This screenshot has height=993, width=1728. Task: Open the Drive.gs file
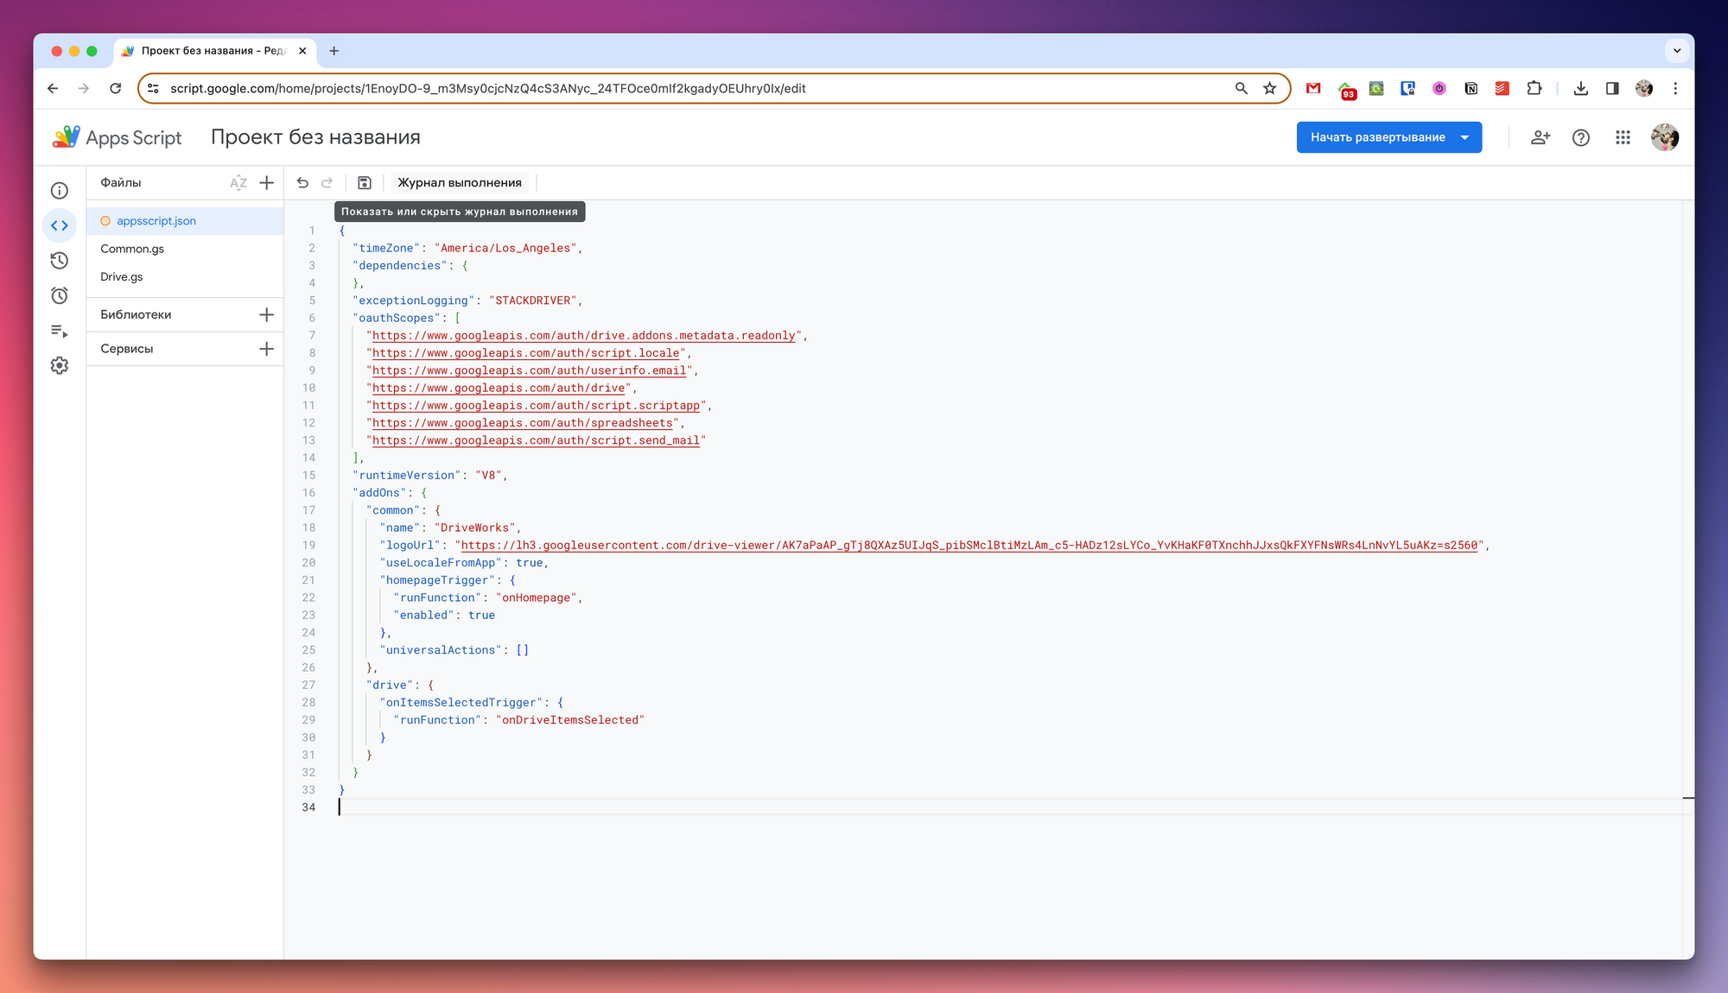pyautogui.click(x=122, y=277)
